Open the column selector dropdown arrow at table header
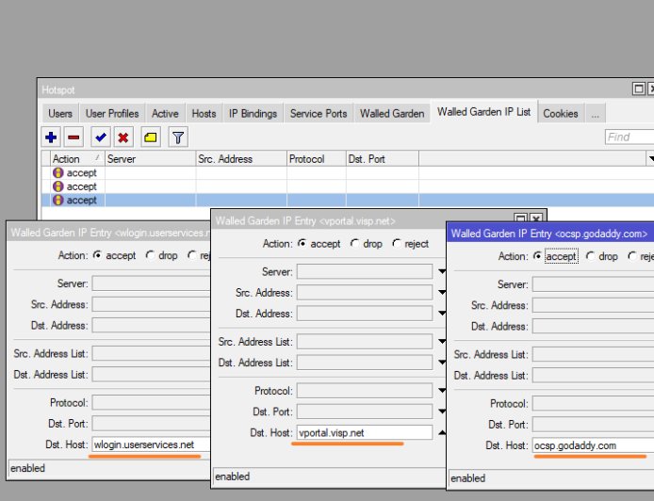The height and width of the screenshot is (501, 654). [x=650, y=159]
